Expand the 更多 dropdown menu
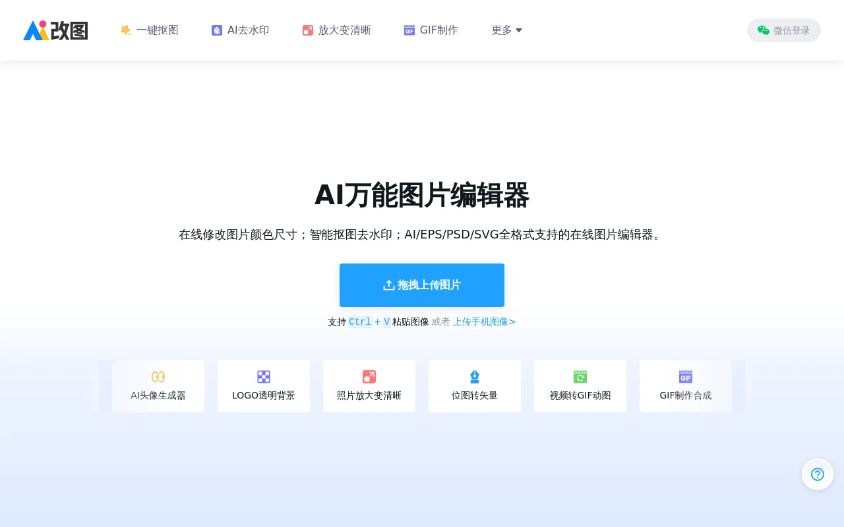 (506, 30)
